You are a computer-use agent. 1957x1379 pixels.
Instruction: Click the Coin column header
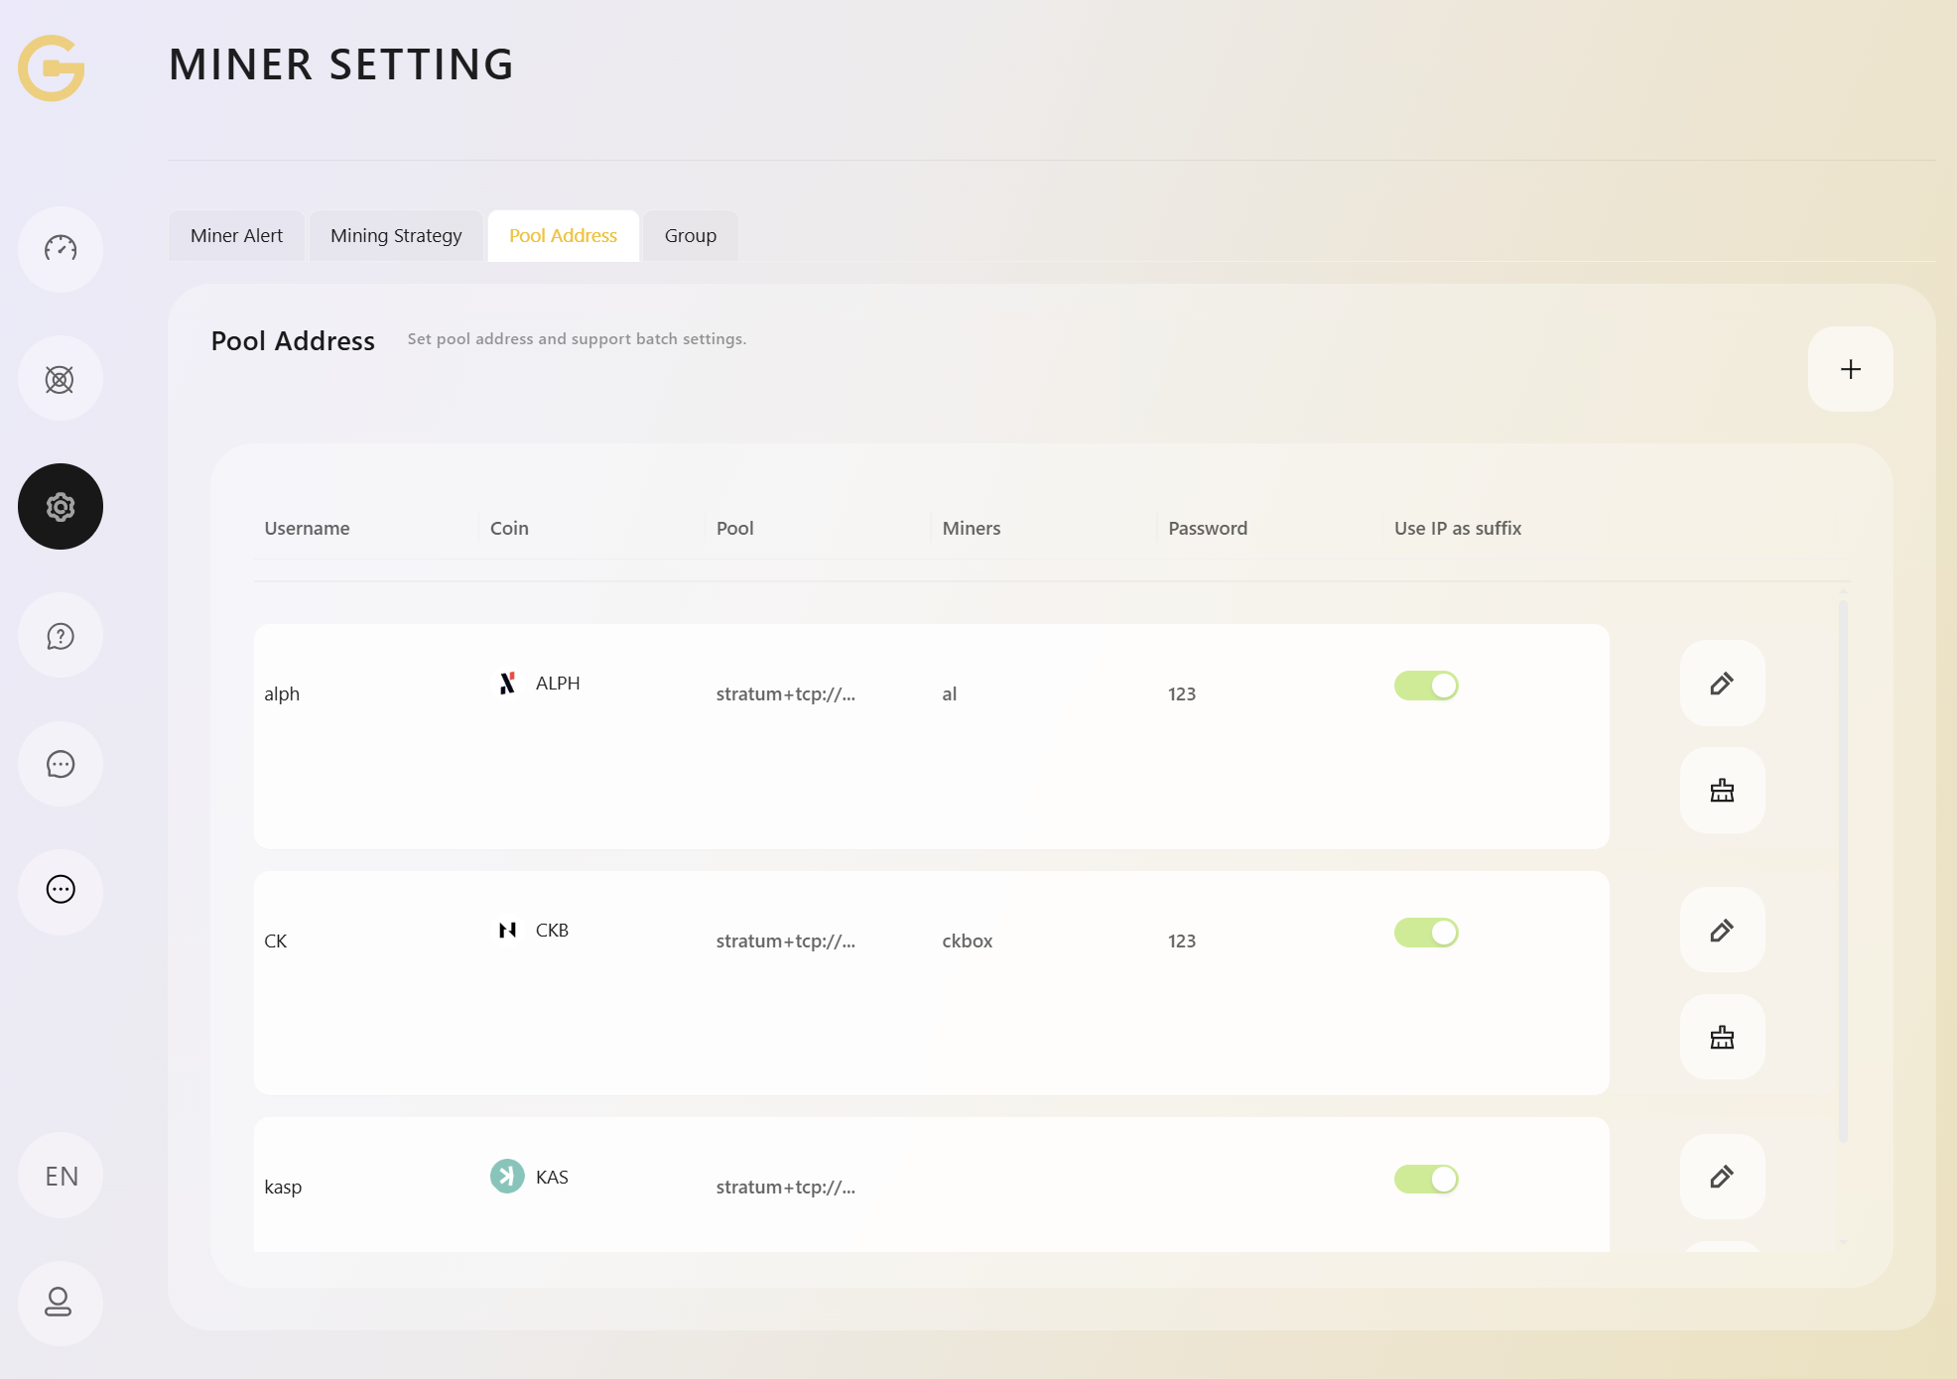(x=509, y=528)
